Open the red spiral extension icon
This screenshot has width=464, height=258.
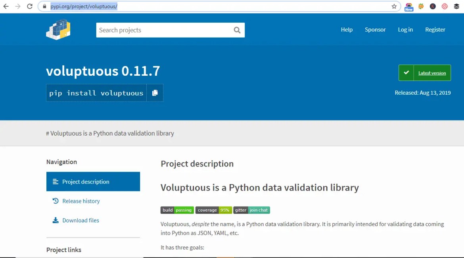(445, 6)
